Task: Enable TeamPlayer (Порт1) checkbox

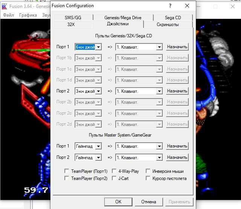Action: pyautogui.click(x=67, y=171)
